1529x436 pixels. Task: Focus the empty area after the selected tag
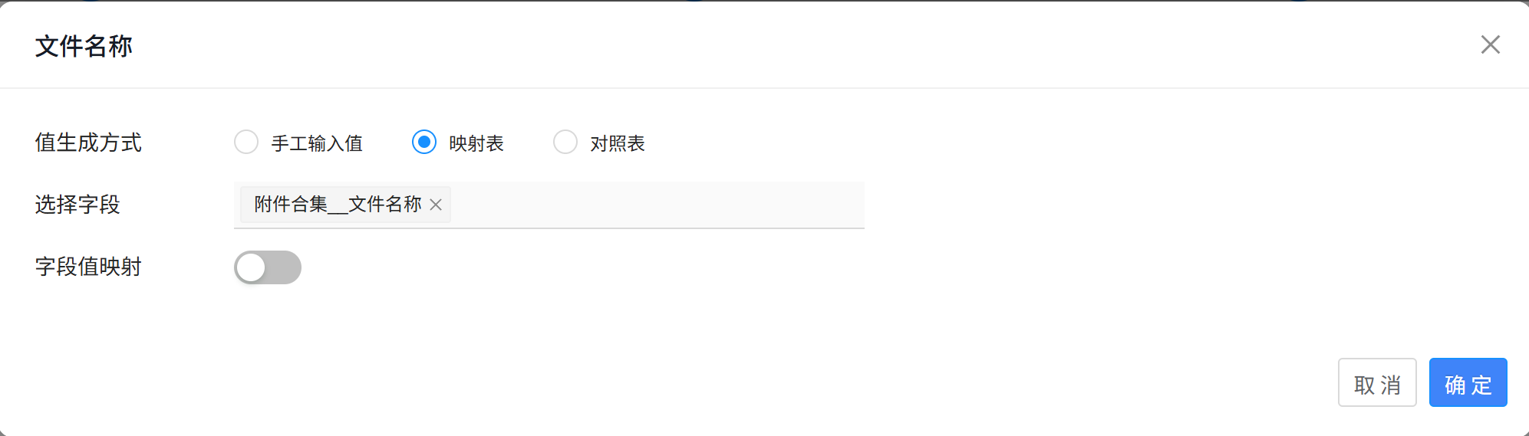tap(657, 205)
